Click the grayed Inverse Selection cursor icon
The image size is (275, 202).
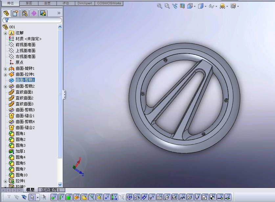pos(43,197)
